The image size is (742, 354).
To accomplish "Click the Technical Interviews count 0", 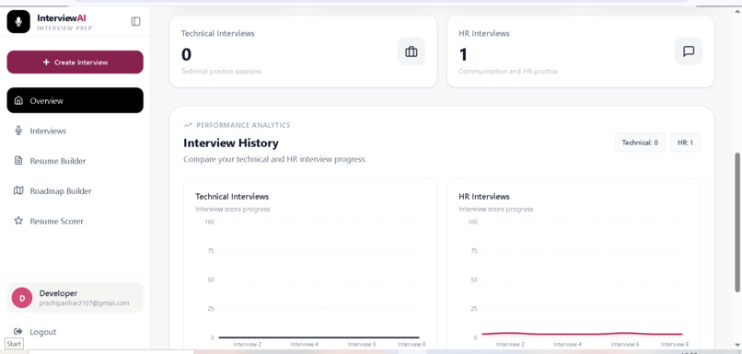I will pos(187,55).
